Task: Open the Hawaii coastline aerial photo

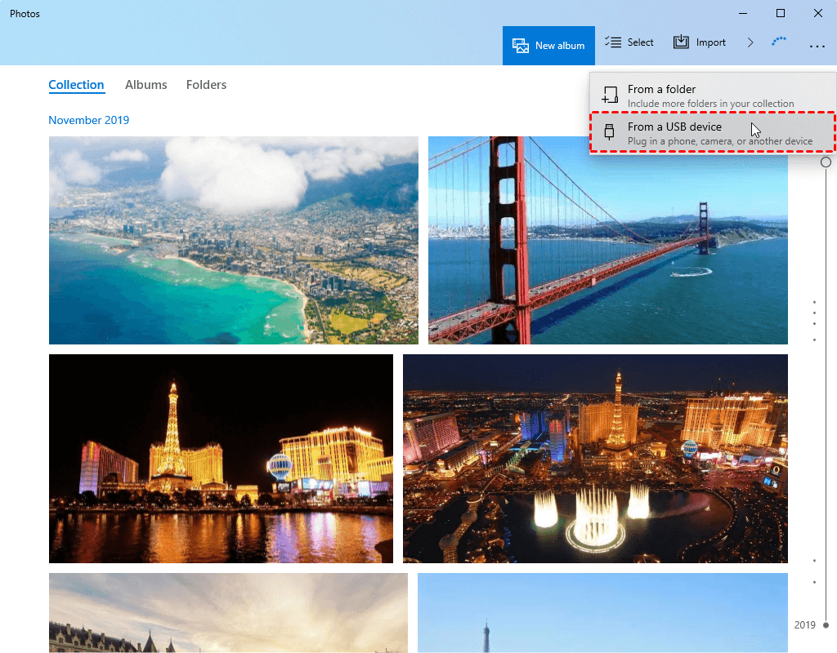Action: (233, 240)
